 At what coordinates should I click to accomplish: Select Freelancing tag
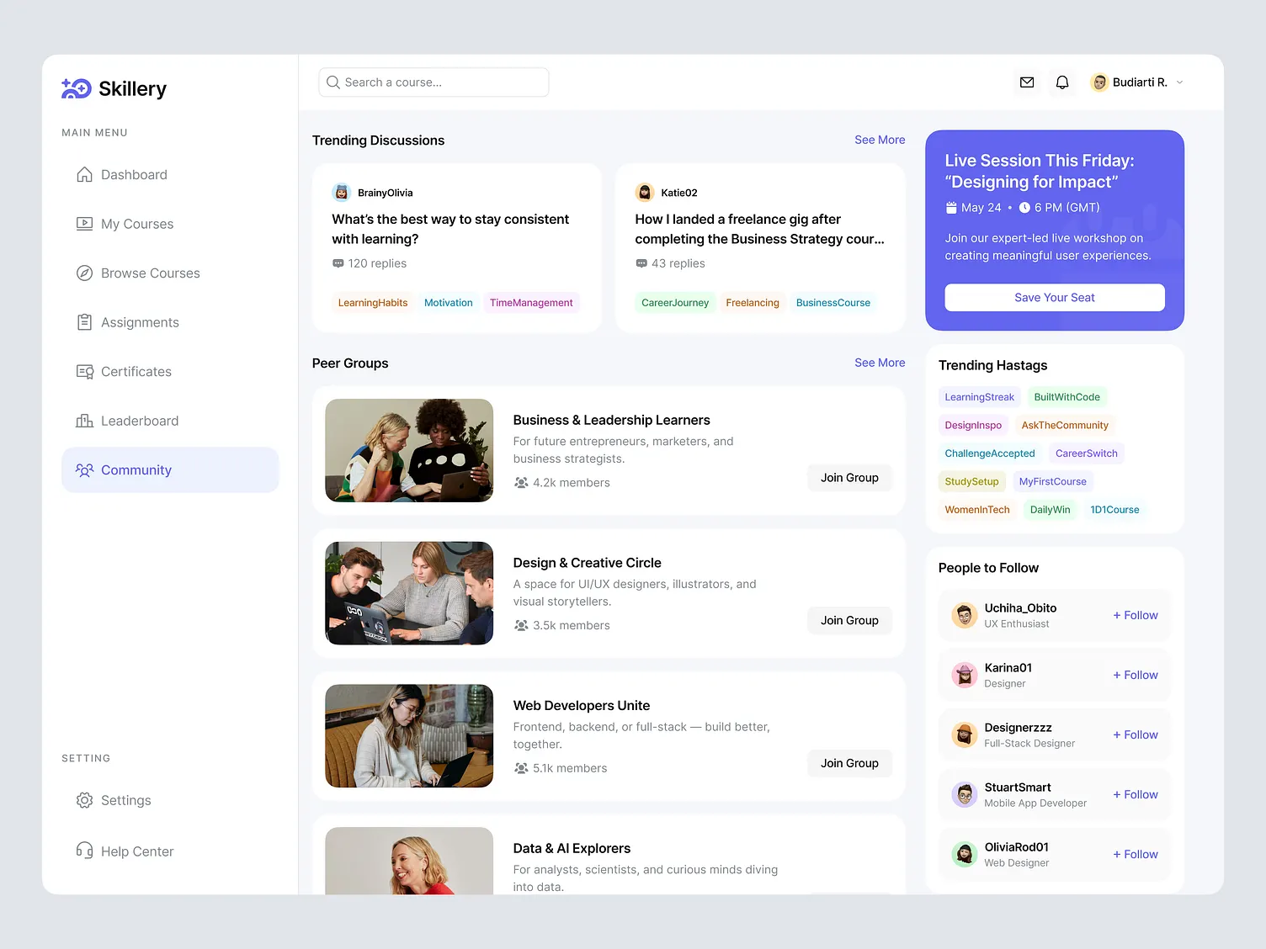(x=753, y=303)
